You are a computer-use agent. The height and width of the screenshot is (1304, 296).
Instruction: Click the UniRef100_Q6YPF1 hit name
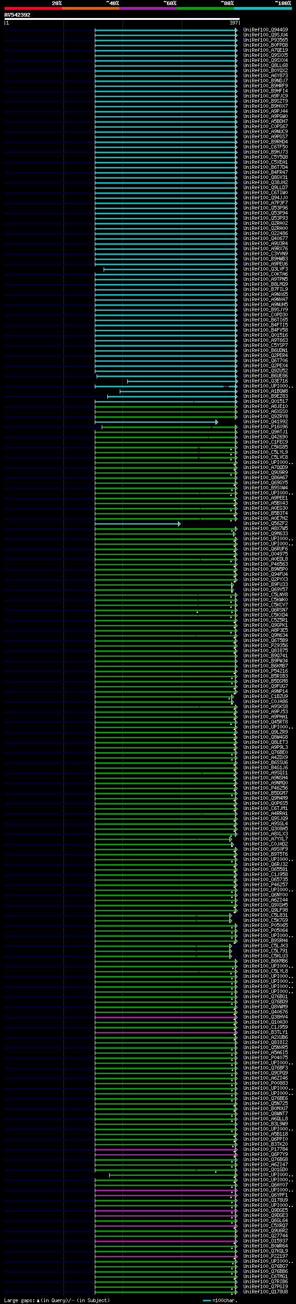tap(265, 1195)
